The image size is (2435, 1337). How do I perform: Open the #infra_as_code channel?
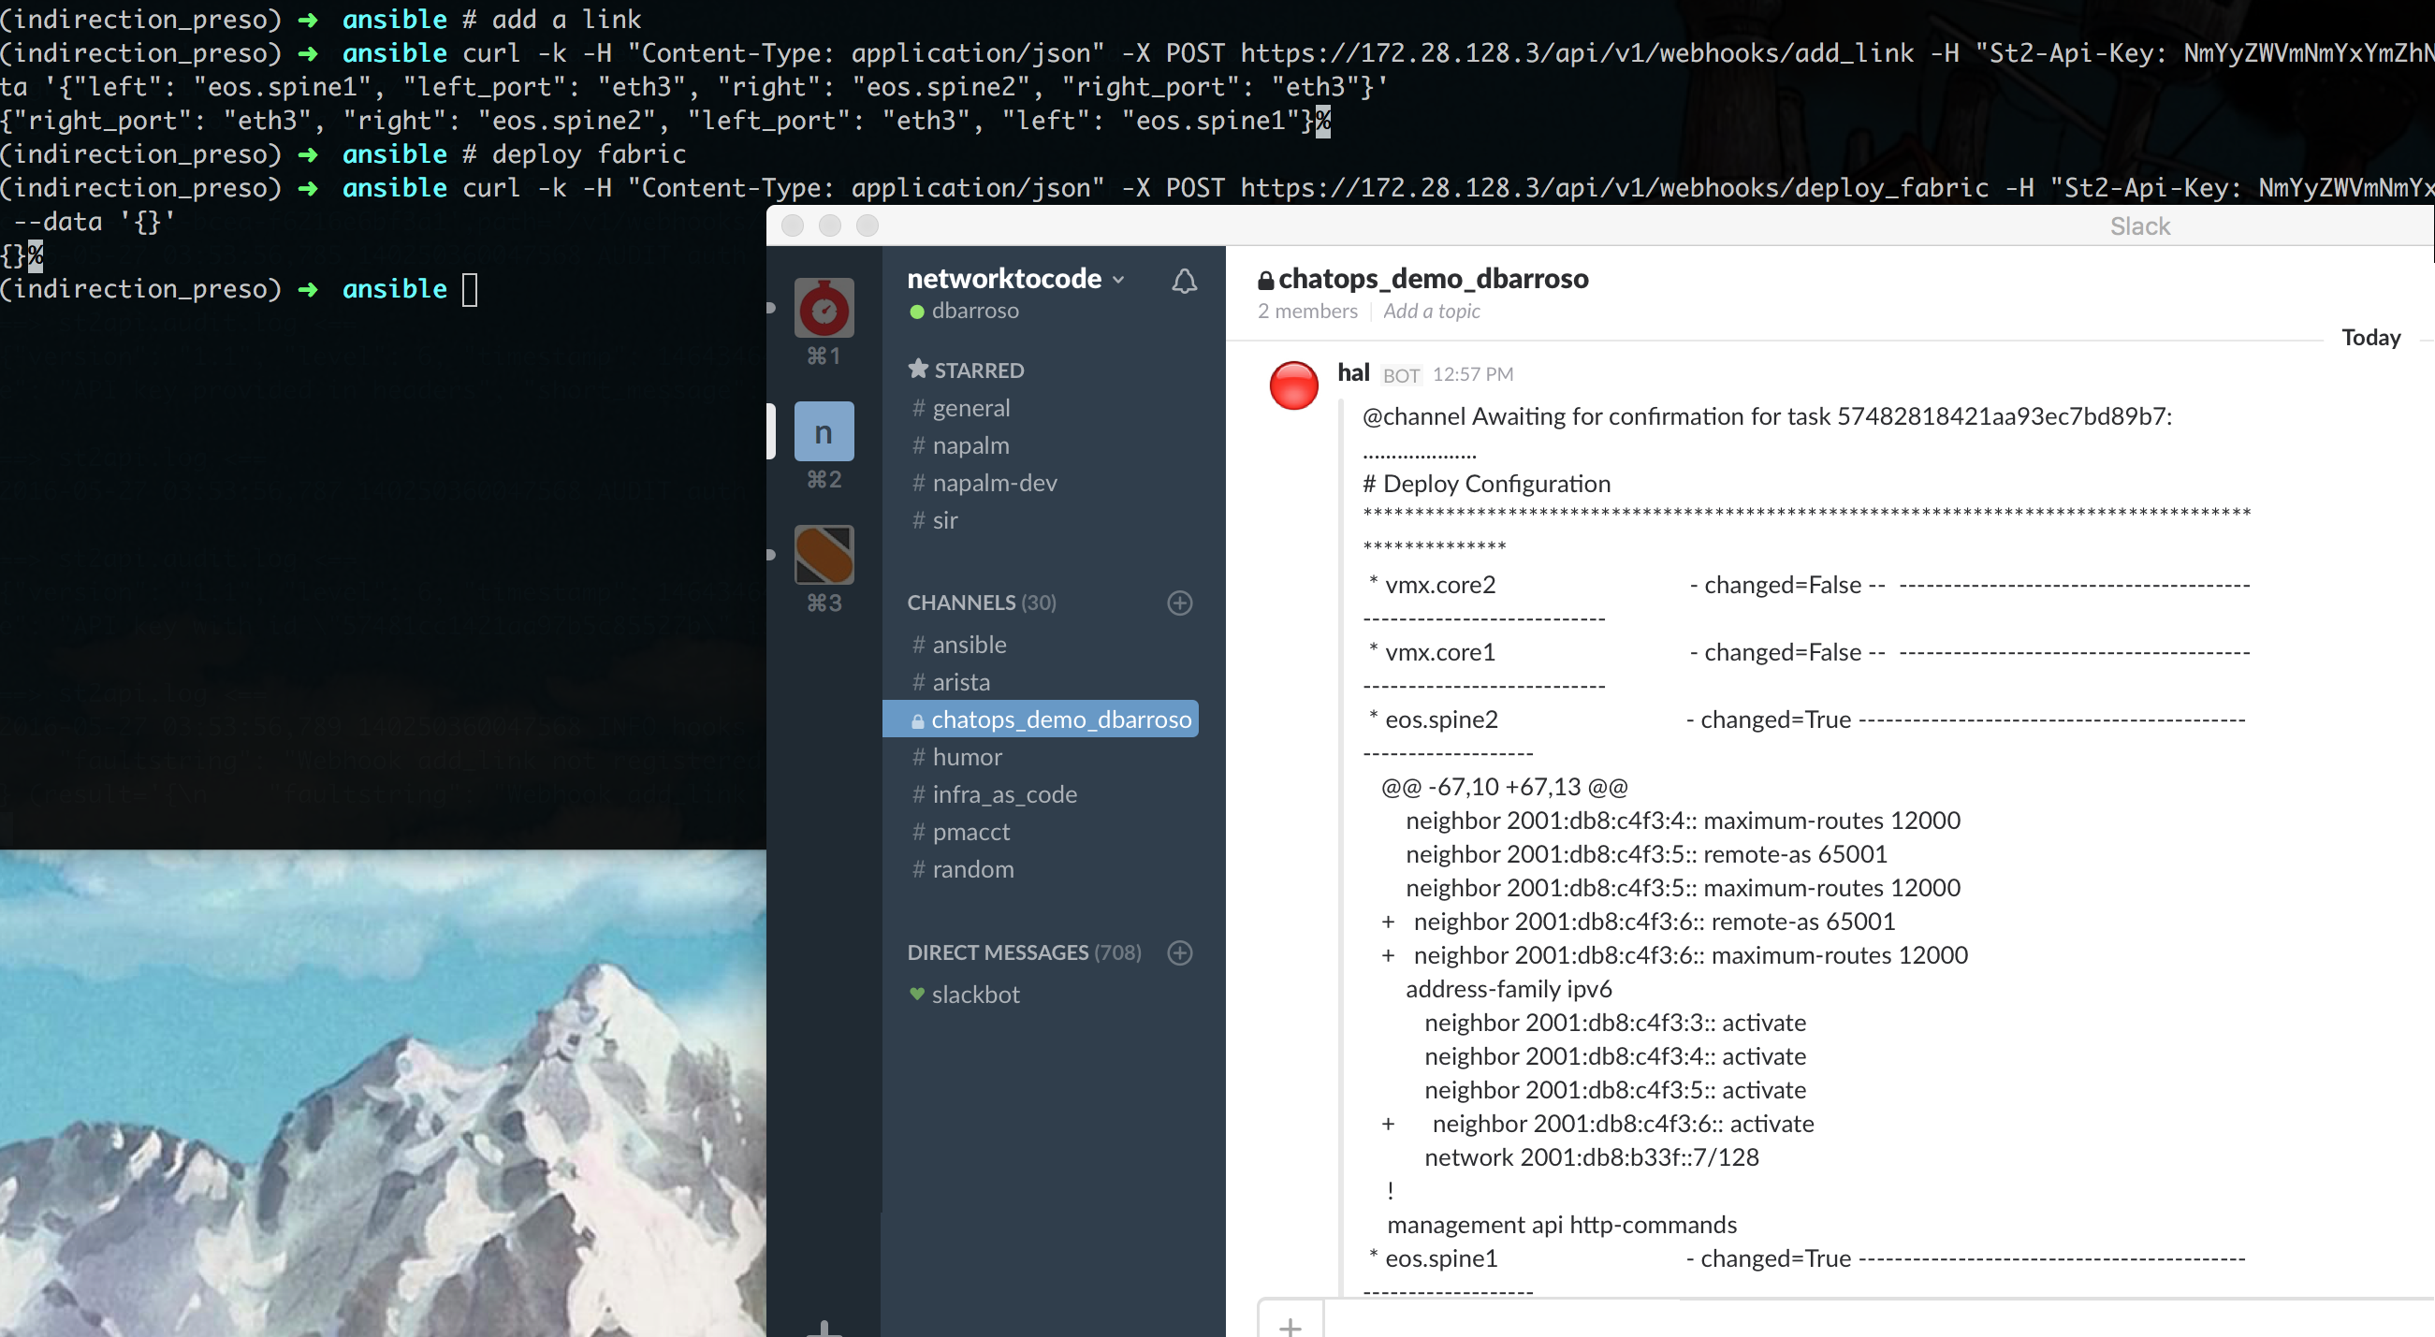pyautogui.click(x=995, y=794)
